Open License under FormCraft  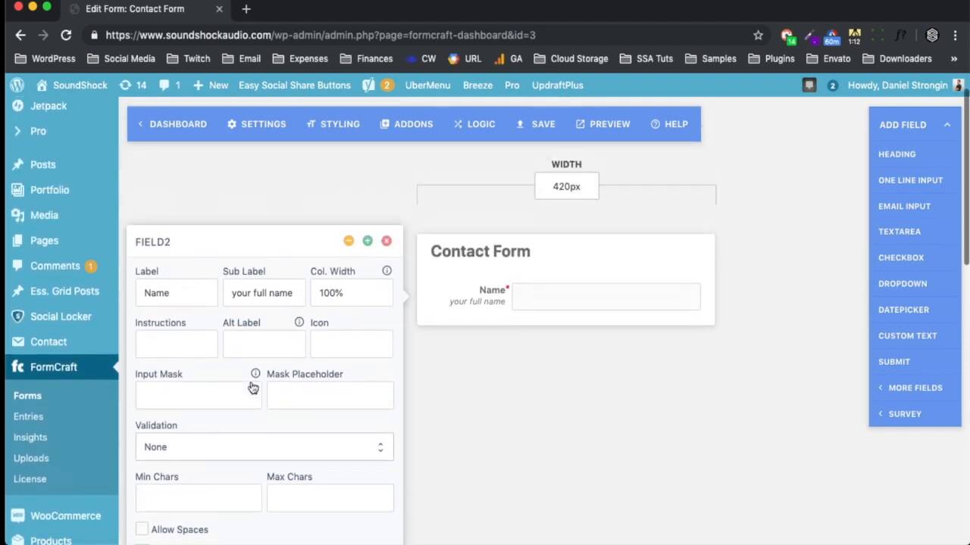pyautogui.click(x=30, y=478)
